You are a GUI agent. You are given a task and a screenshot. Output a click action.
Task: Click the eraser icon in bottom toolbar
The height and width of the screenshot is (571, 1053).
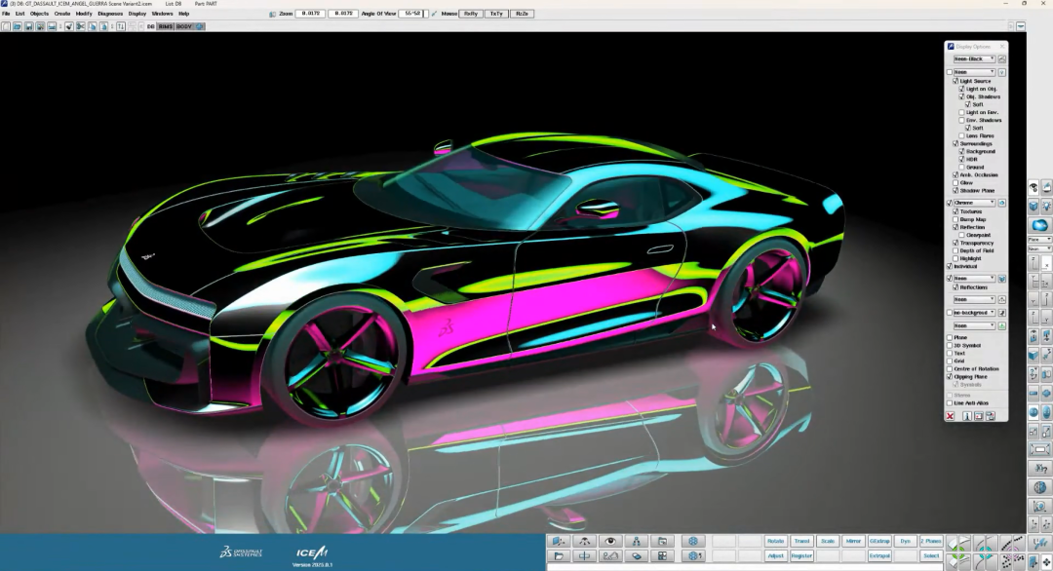(636, 555)
